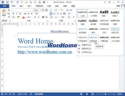This screenshot has width=125, height=96.
Task: Click the enclosed characters circle icon
Action: [46, 17]
